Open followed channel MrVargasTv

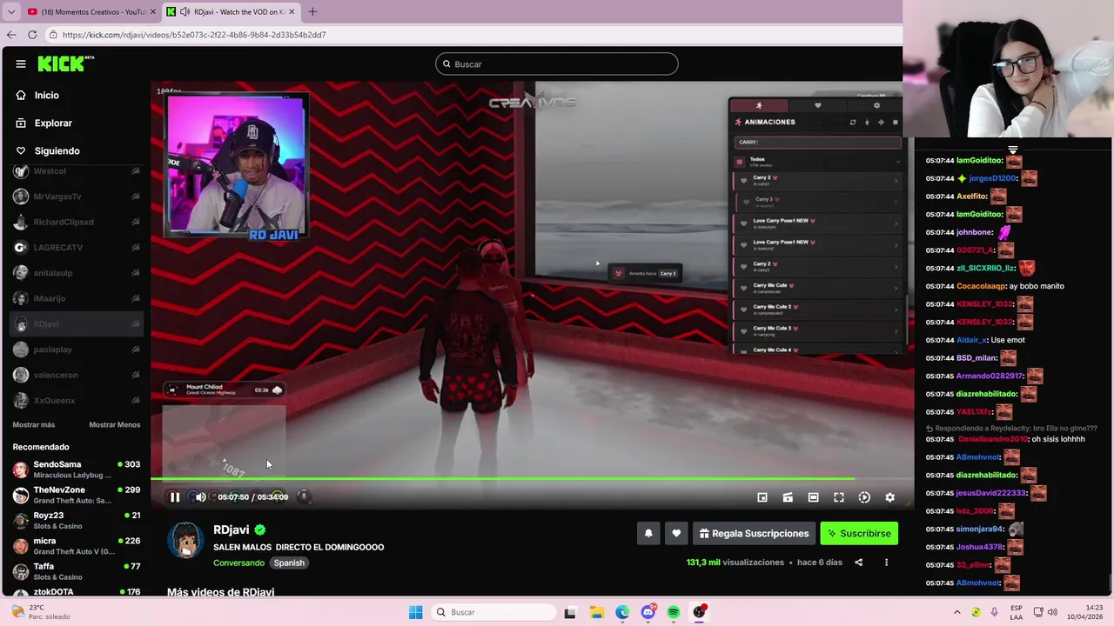(77, 196)
